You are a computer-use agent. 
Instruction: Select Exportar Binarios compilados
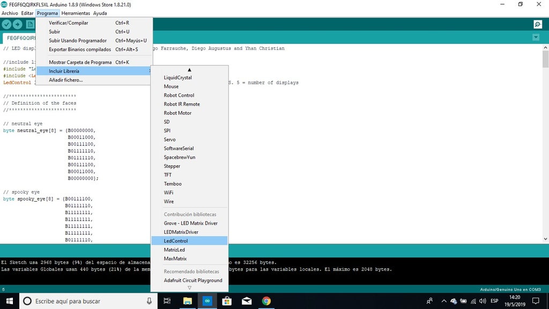(94, 49)
